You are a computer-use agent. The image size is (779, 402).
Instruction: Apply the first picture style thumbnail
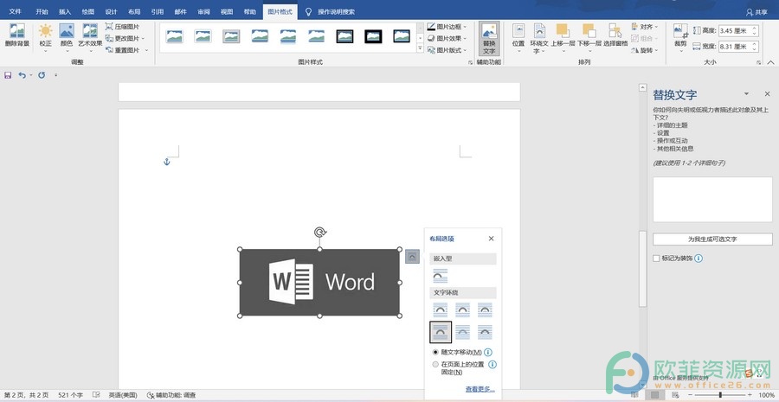174,36
